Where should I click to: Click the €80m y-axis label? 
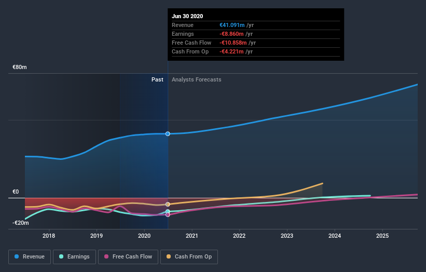[x=20, y=67]
